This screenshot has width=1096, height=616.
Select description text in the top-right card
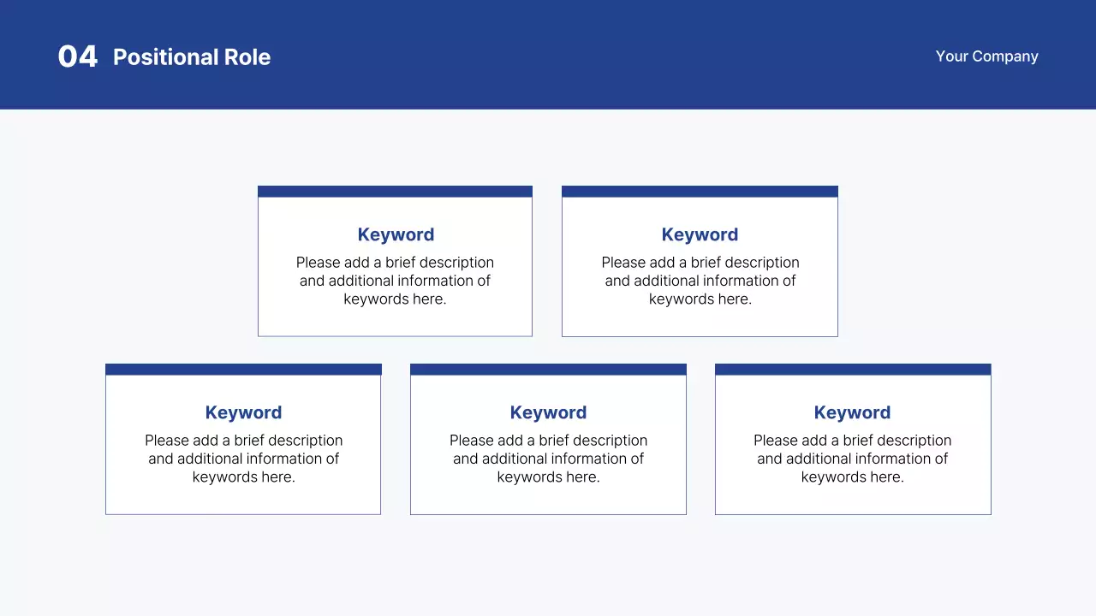(700, 281)
